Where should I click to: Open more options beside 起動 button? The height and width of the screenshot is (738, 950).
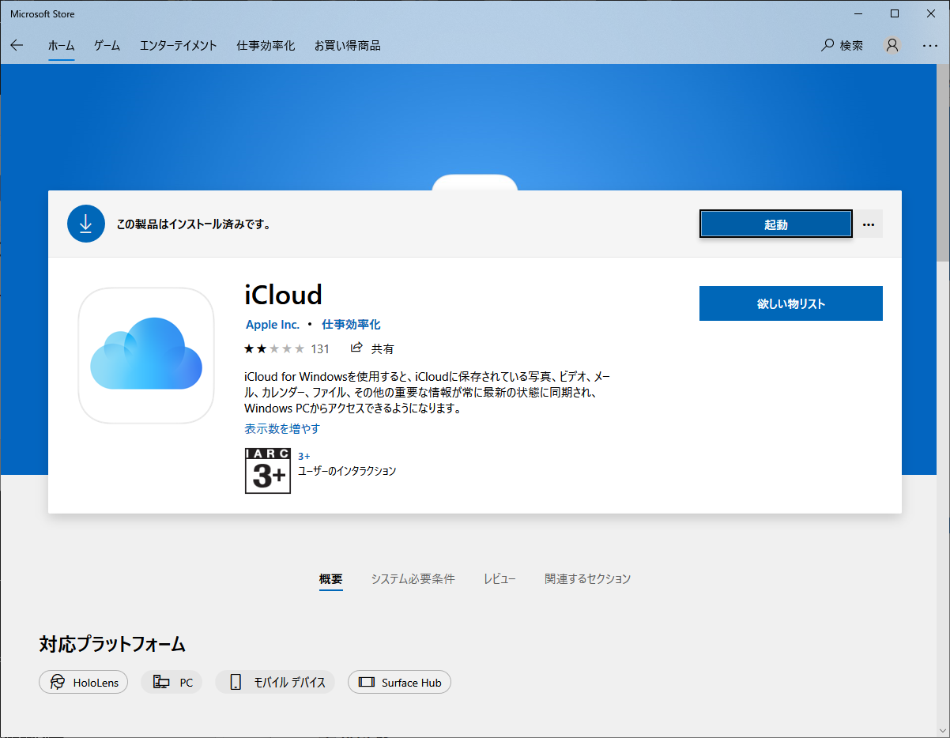click(869, 224)
